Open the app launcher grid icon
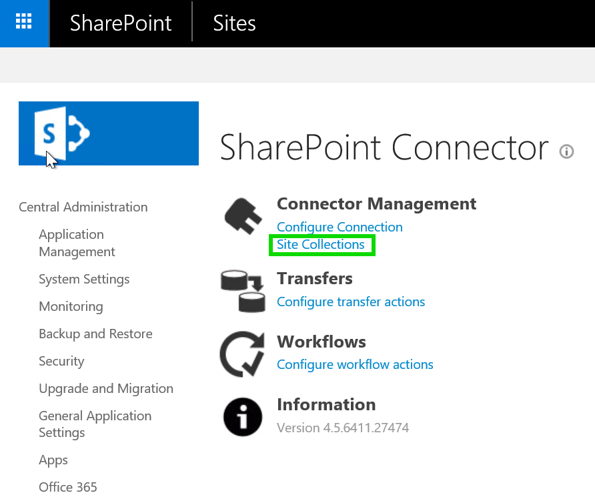 click(x=25, y=22)
